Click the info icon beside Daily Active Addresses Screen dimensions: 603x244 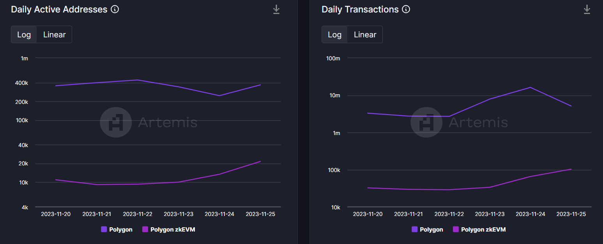(115, 9)
